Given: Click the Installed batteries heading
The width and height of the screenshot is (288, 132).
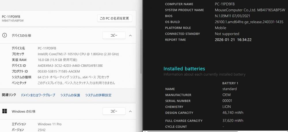Looking at the screenshot, I should [184, 69].
